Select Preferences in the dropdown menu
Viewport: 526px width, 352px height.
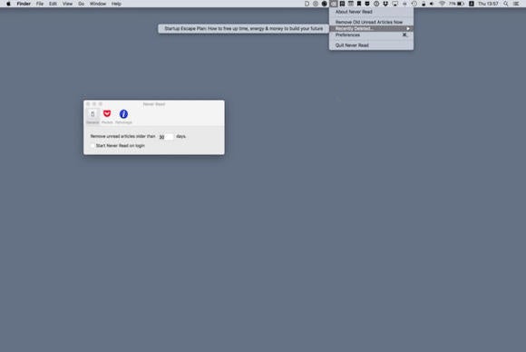371,34
